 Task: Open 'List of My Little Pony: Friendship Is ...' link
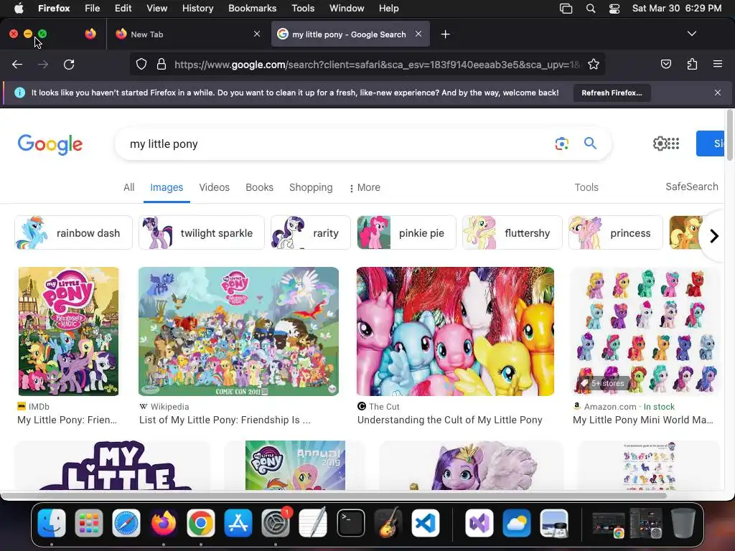pos(225,420)
